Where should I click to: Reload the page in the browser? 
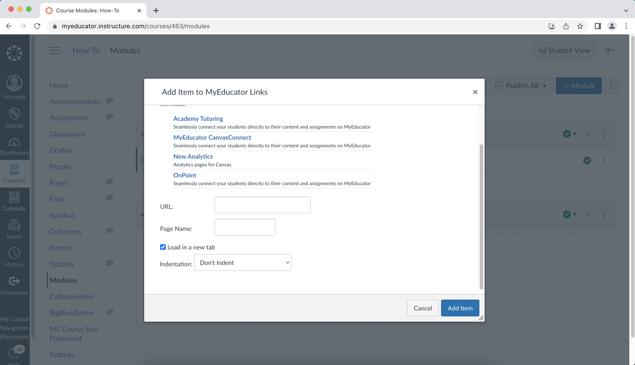(x=37, y=26)
